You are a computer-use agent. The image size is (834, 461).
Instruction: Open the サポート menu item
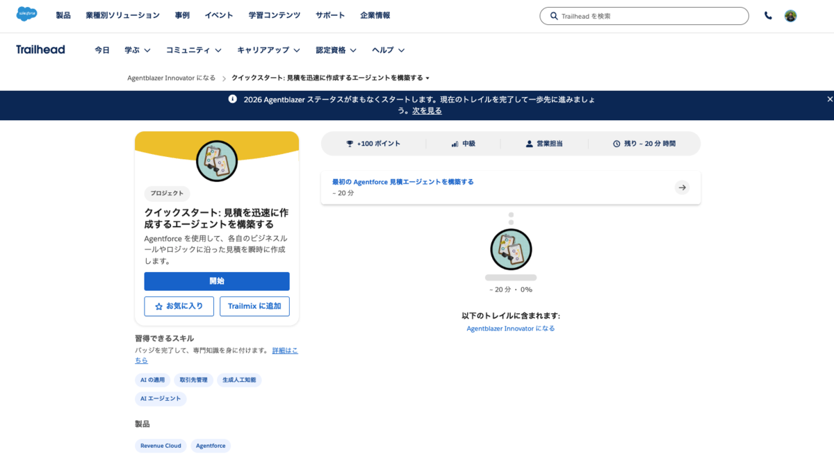330,15
